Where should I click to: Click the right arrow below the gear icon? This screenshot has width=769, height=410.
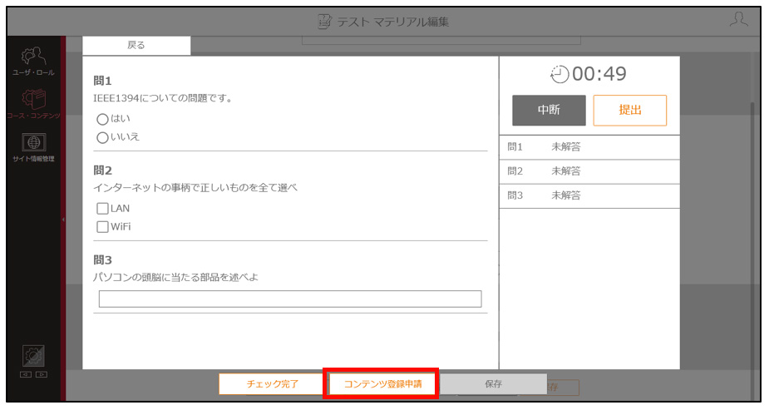pos(42,375)
